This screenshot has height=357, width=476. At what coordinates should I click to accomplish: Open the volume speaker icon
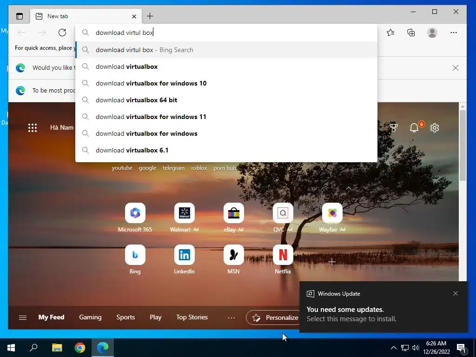(416, 348)
